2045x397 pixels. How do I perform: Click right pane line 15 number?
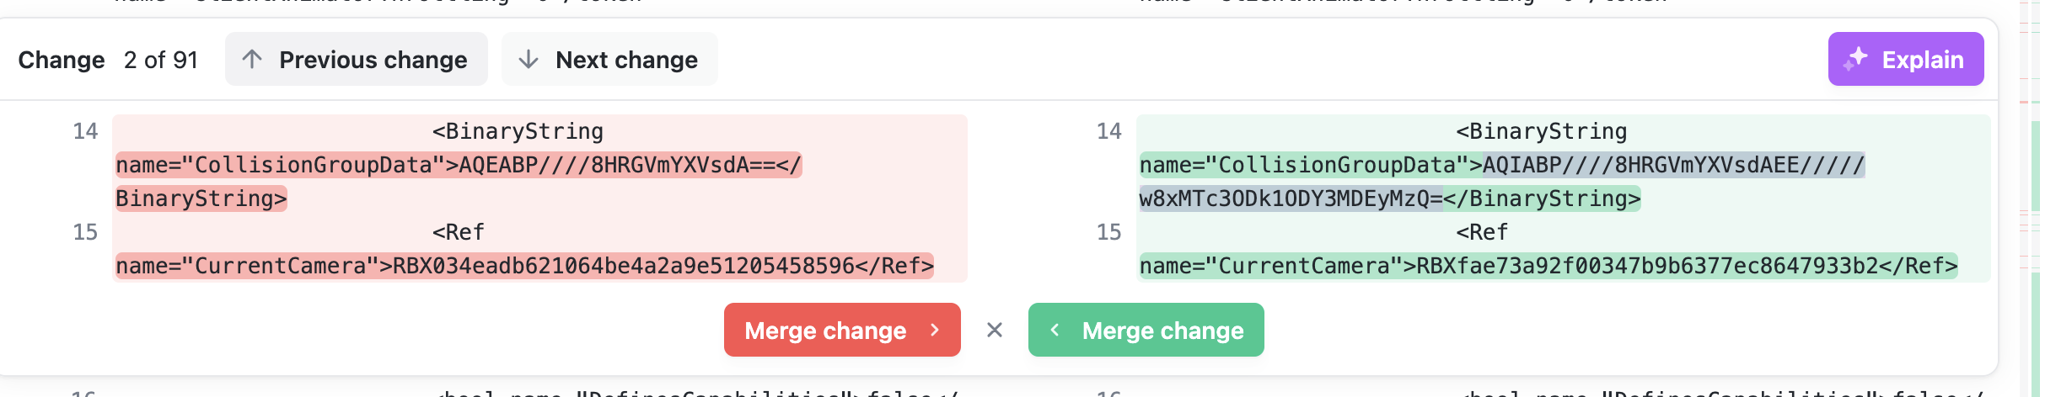[1109, 232]
